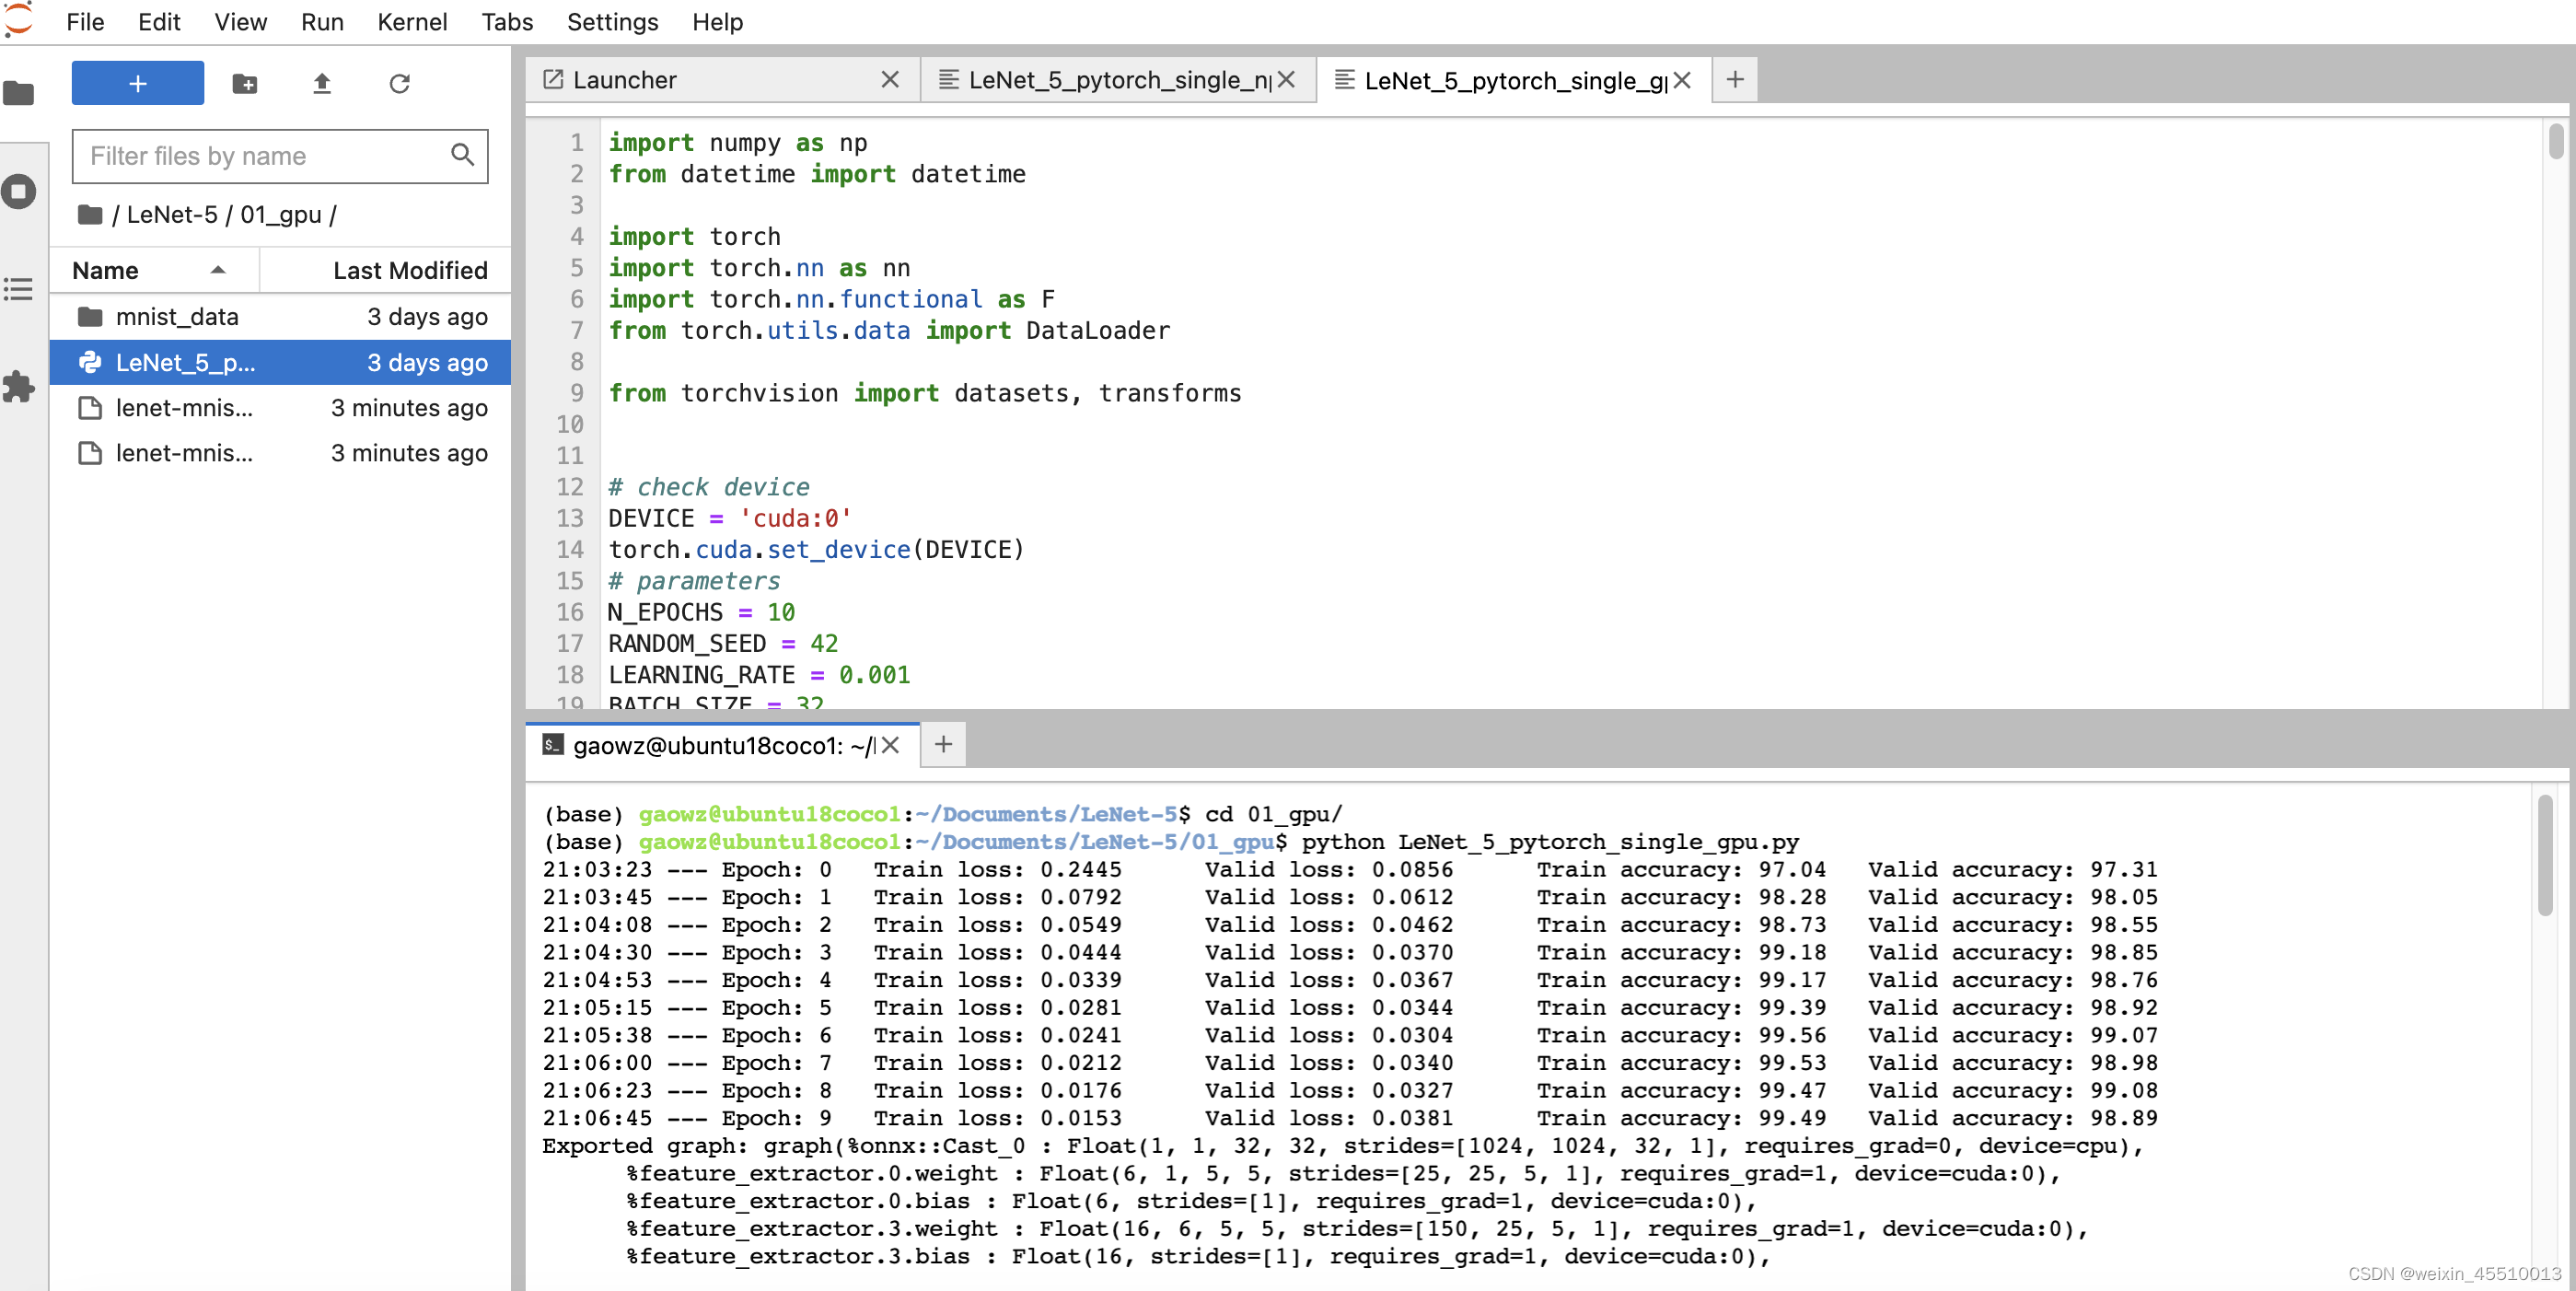
Task: Upload files using the upload icon
Action: (x=322, y=84)
